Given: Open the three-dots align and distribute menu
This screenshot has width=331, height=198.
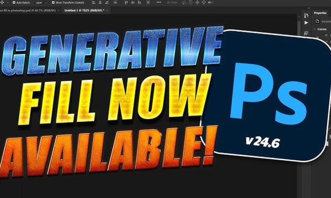Looking at the screenshot, I should [159, 2].
